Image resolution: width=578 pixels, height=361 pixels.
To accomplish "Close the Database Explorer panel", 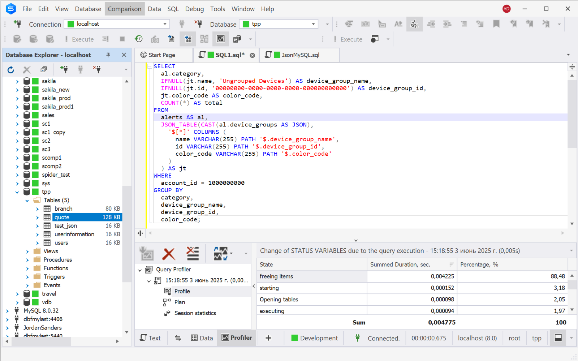I will 124,55.
